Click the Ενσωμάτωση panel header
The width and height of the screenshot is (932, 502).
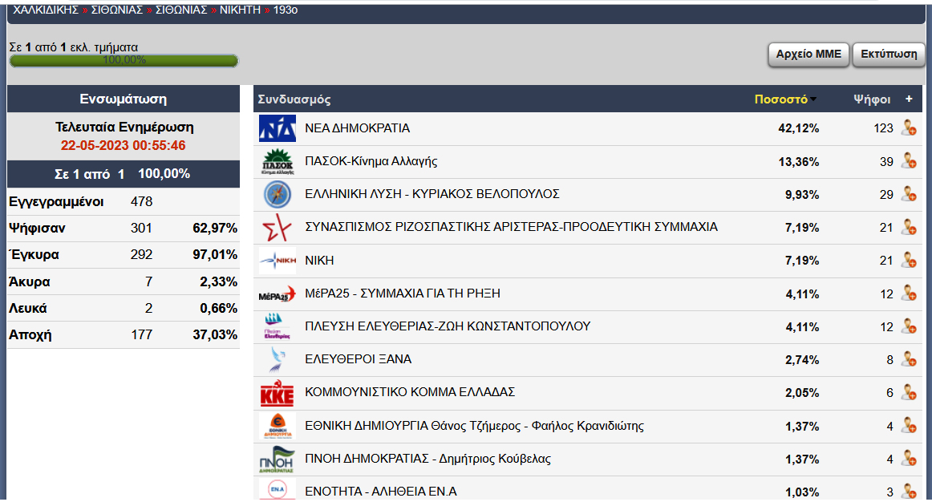pos(123,99)
